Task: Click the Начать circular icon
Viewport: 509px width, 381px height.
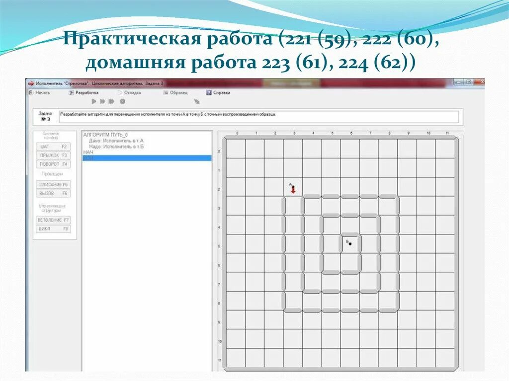Action: pos(31,93)
